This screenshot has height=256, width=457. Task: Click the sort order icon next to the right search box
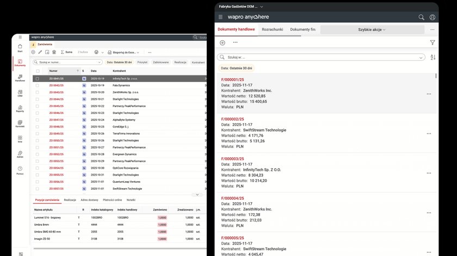click(x=433, y=57)
